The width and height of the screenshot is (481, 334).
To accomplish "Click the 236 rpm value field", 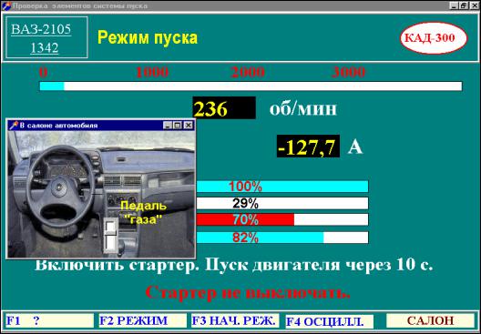I will pos(224,108).
